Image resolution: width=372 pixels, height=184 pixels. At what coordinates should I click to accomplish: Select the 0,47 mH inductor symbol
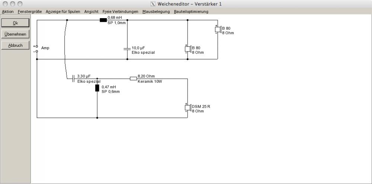coord(97,88)
